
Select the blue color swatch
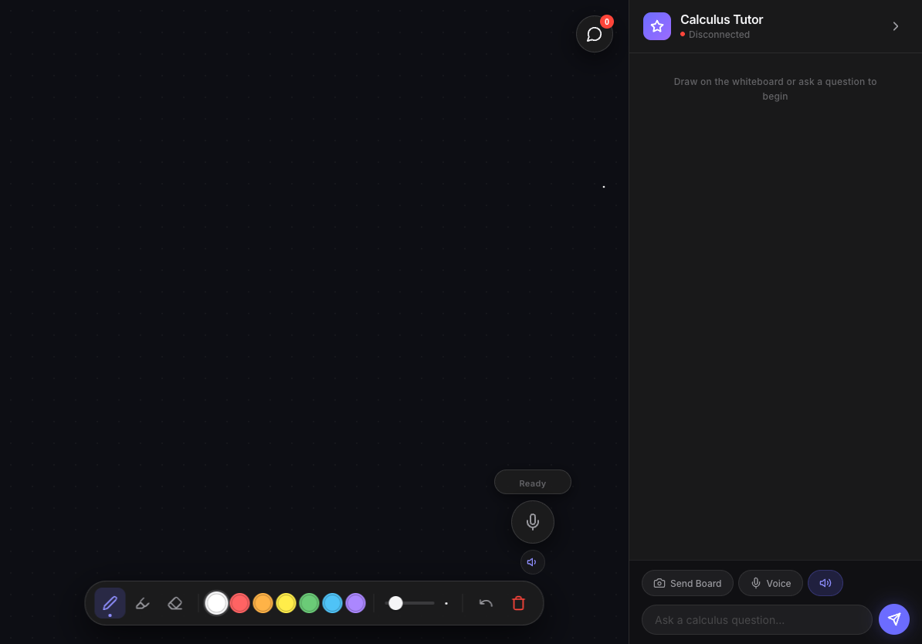coord(332,603)
